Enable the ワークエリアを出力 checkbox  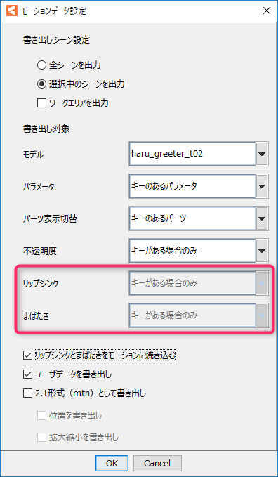click(41, 103)
